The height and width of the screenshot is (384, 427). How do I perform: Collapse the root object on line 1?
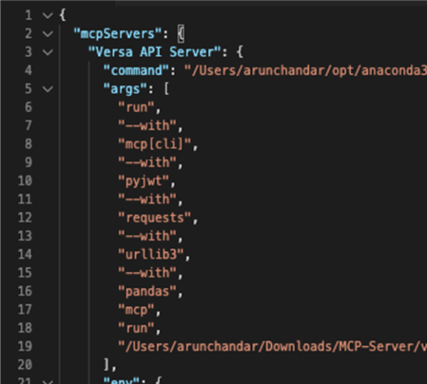pyautogui.click(x=47, y=15)
